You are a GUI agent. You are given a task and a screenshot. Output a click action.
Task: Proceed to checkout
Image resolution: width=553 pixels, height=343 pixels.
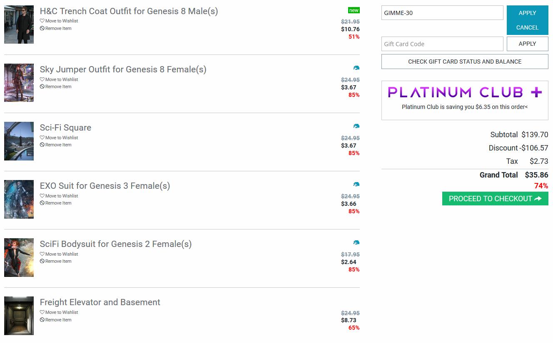click(495, 199)
